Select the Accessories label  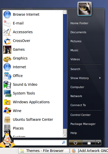click(23, 32)
